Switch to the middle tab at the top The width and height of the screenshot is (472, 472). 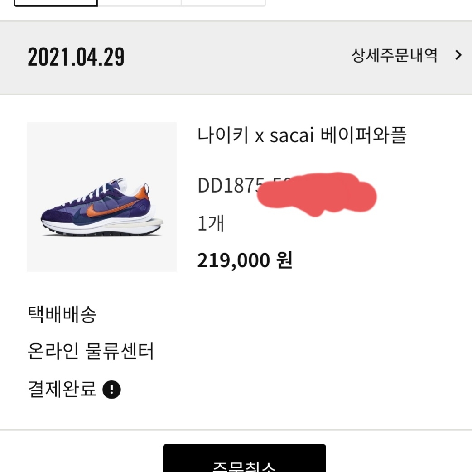[x=138, y=2]
